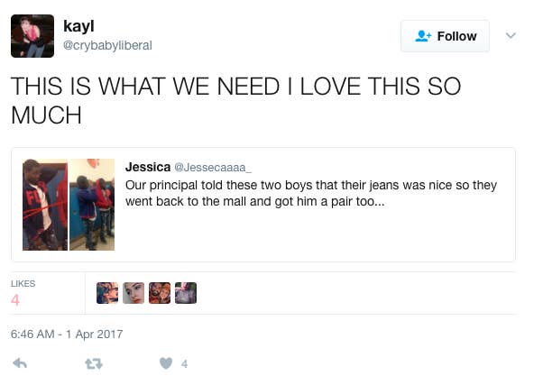
Task: Open the fourth liker's avatar
Action: pyautogui.click(x=186, y=293)
